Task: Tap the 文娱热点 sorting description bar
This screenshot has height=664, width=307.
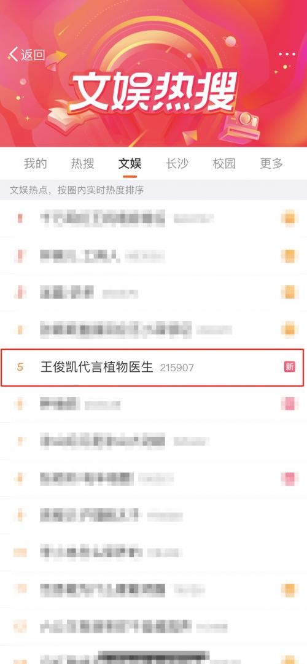Action: [153, 190]
